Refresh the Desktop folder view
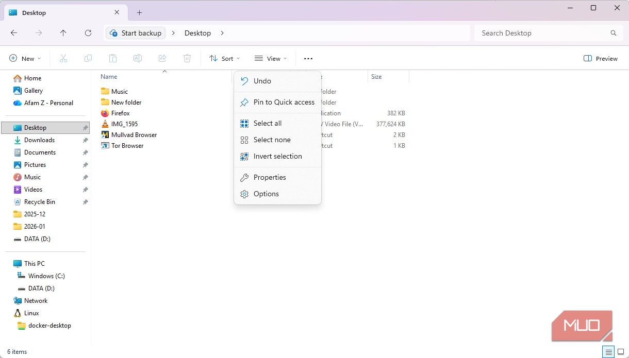The image size is (629, 358). (x=88, y=33)
